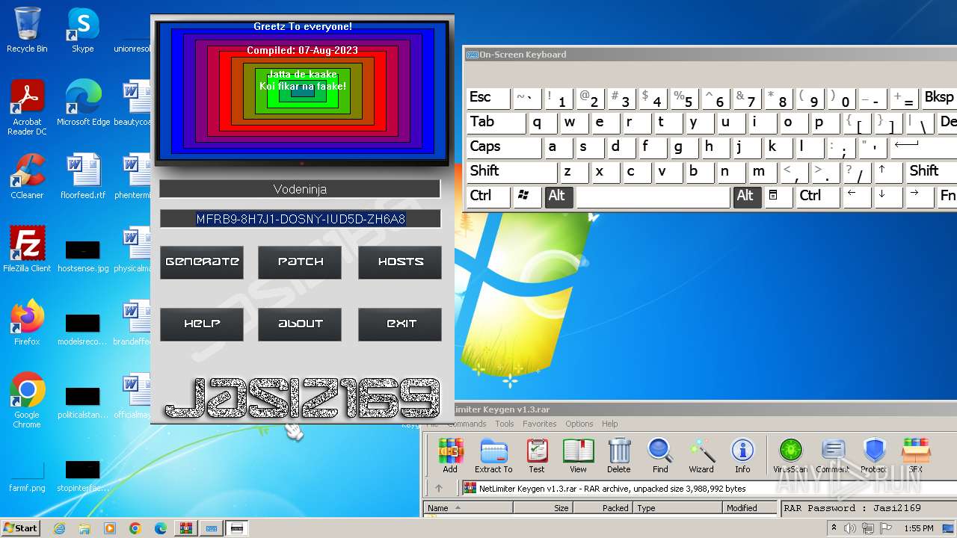Image resolution: width=957 pixels, height=538 pixels.
Task: Open Internet Explorer from taskbar
Action: [x=60, y=528]
